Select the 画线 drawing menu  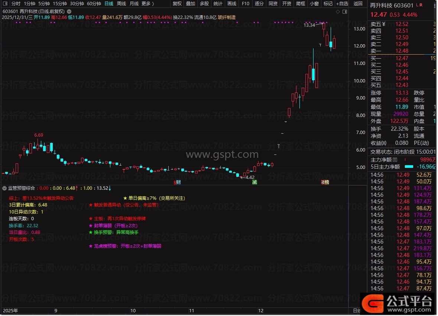231,4
